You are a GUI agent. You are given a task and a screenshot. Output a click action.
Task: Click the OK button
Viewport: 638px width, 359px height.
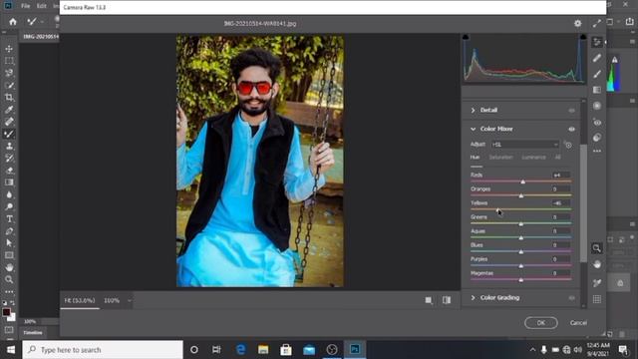[x=541, y=323]
